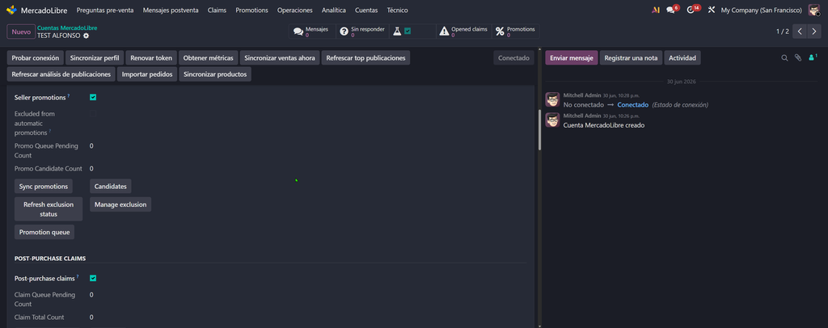Click Obtener métricas button
The width and height of the screenshot is (828, 328).
click(x=208, y=58)
